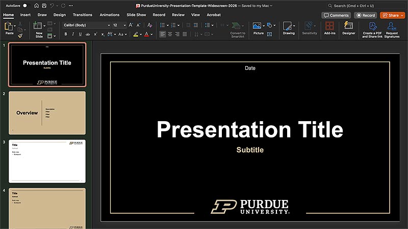Expand New Slide layout arrow
The image size is (408, 229).
[x=44, y=26]
